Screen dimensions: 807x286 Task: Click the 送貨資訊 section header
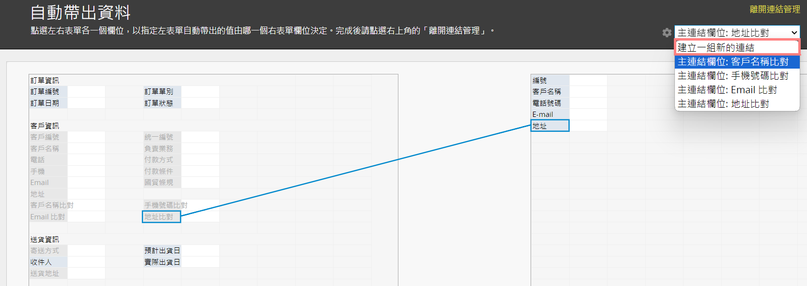pos(45,239)
